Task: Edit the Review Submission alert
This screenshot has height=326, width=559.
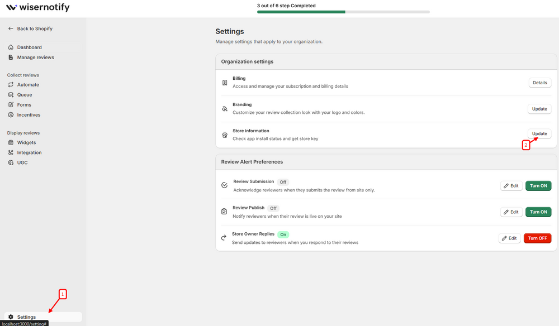Action: click(x=511, y=186)
